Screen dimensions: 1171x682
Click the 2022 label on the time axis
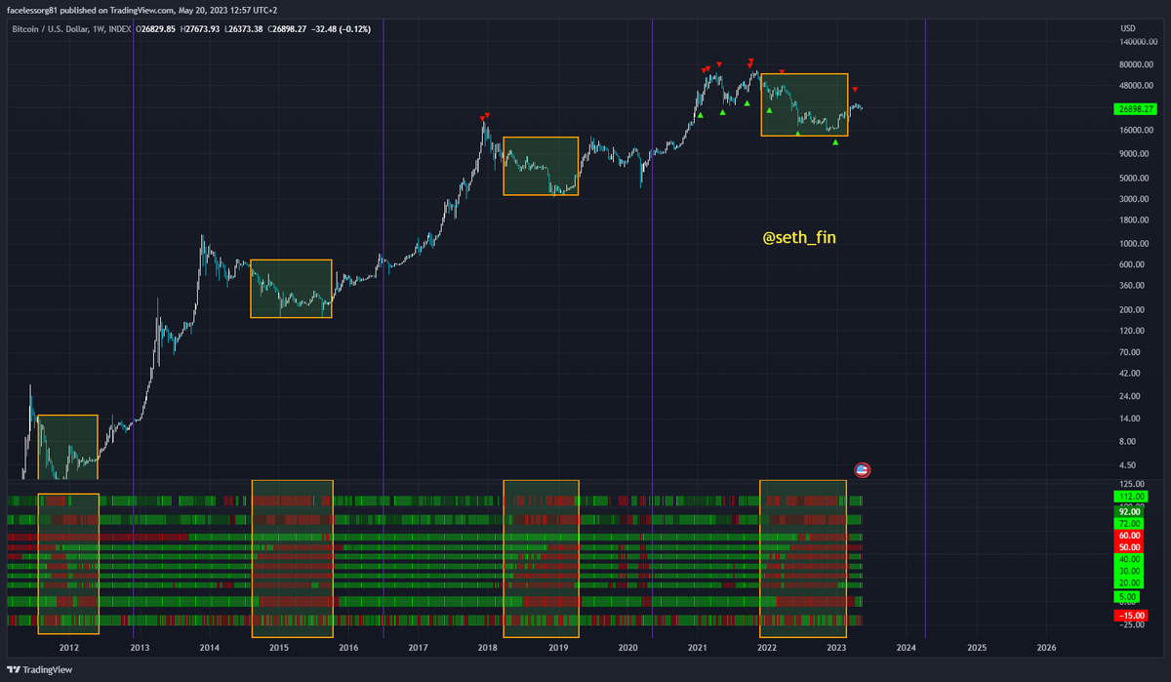click(x=767, y=648)
